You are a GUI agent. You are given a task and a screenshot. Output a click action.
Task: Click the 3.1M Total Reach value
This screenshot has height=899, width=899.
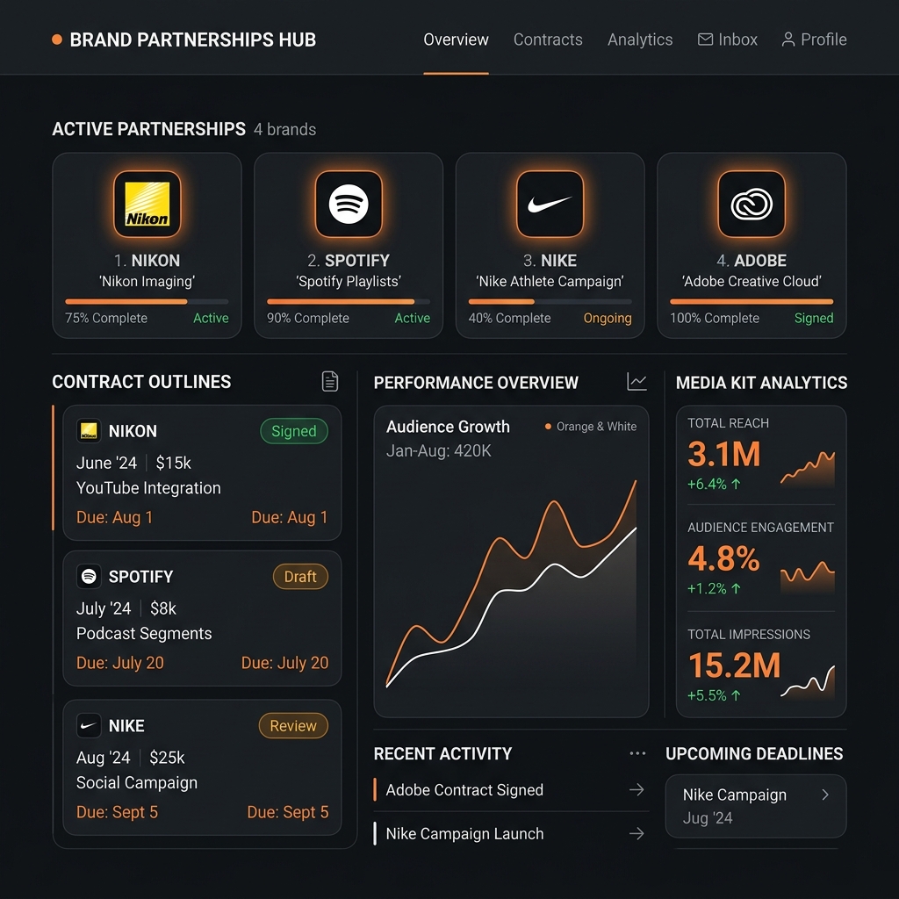point(724,454)
